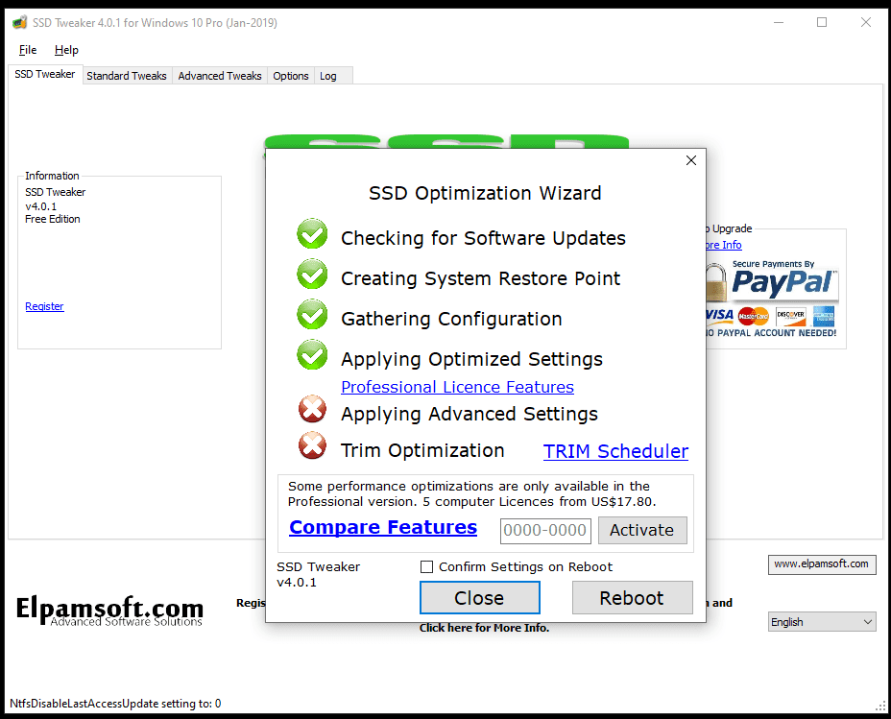Switch to the SSD Tweaker tab

pos(44,75)
